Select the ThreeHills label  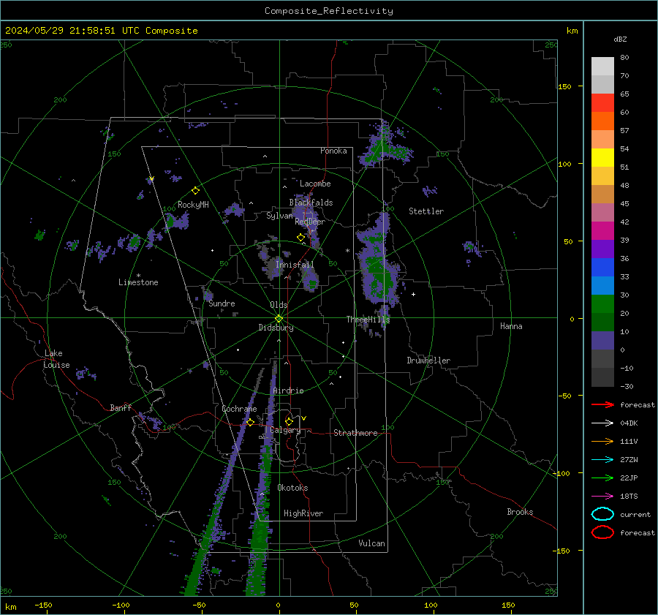(x=368, y=320)
